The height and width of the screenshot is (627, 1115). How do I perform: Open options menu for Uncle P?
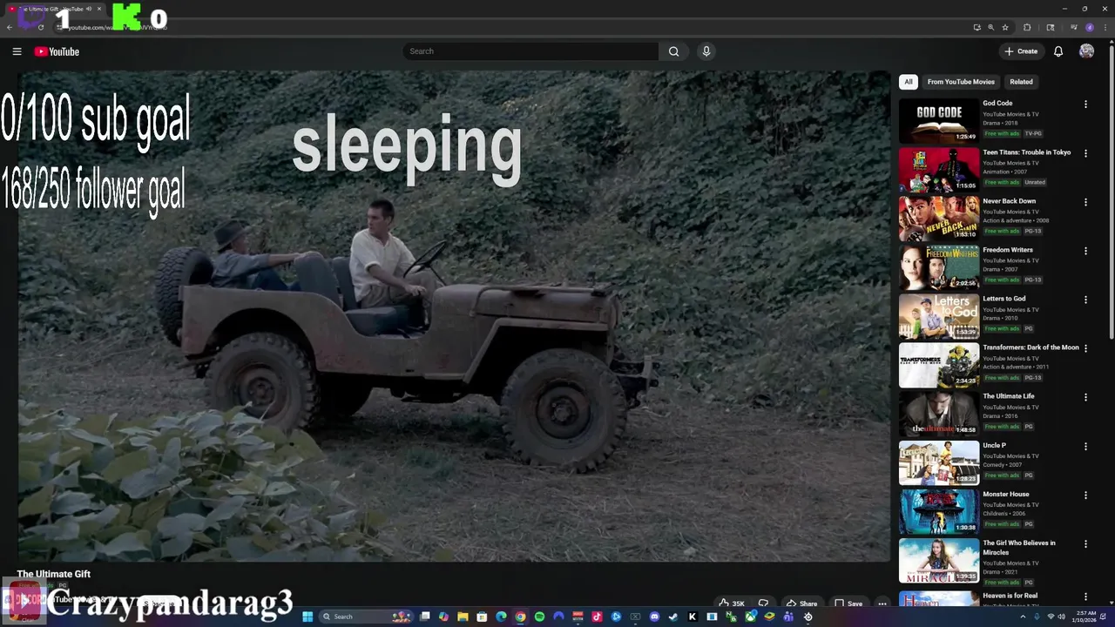pyautogui.click(x=1085, y=446)
